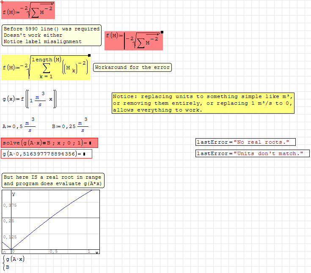This screenshot has height=273, width=311.
Task: Click the empty result placeholder after solve
Action: click(91, 143)
